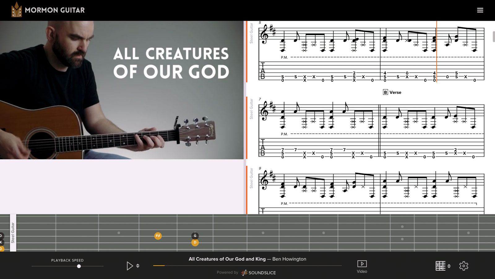This screenshot has height=279, width=495.
Task: Adjust the playback speed slider handle
Action: click(x=79, y=266)
